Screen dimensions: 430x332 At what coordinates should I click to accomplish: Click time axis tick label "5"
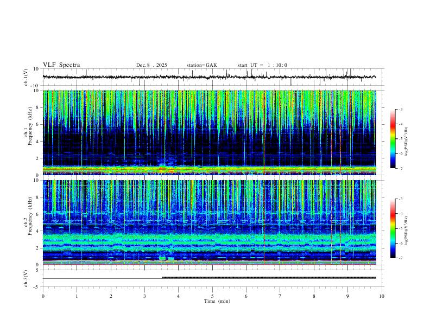click(x=212, y=296)
